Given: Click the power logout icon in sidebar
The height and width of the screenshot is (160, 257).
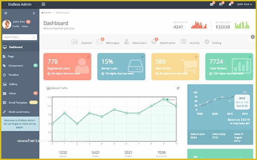Looking at the screenshot, I should pyautogui.click(x=34, y=13).
